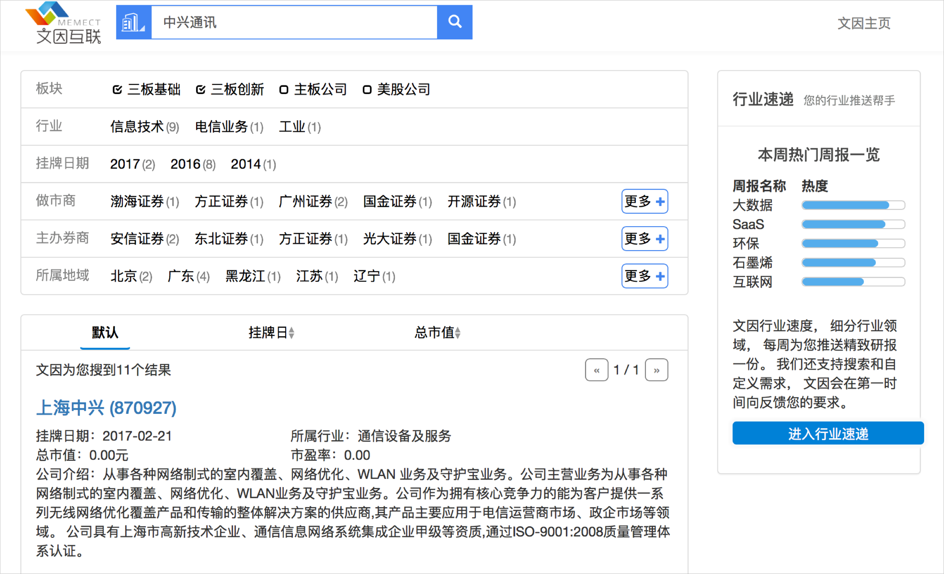Select market maker 国金证券 in 做市商 row

click(397, 202)
